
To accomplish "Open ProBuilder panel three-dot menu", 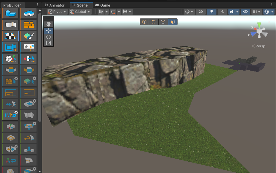I will (x=38, y=5).
